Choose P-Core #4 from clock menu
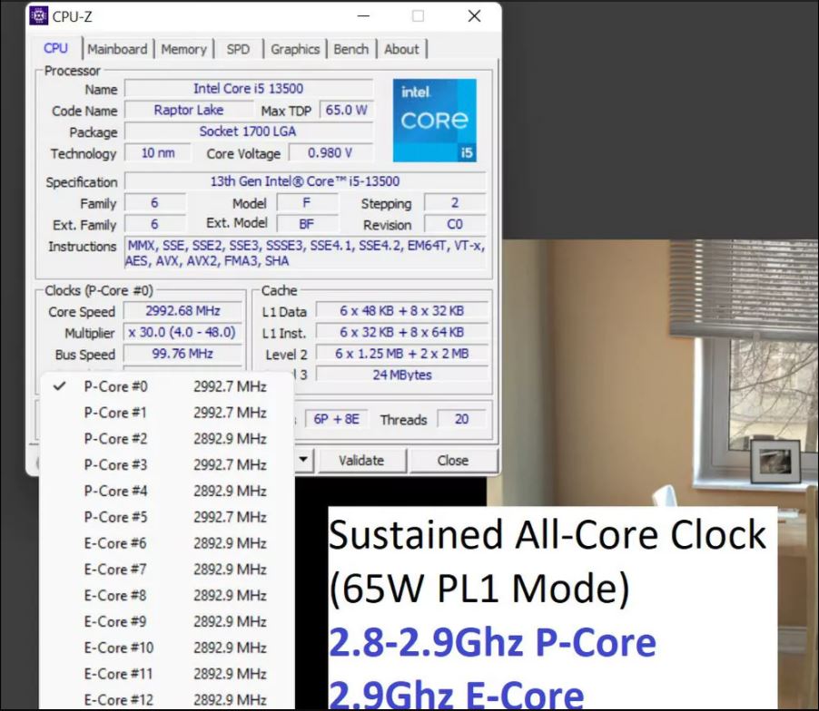The height and width of the screenshot is (711, 819). pos(167,491)
